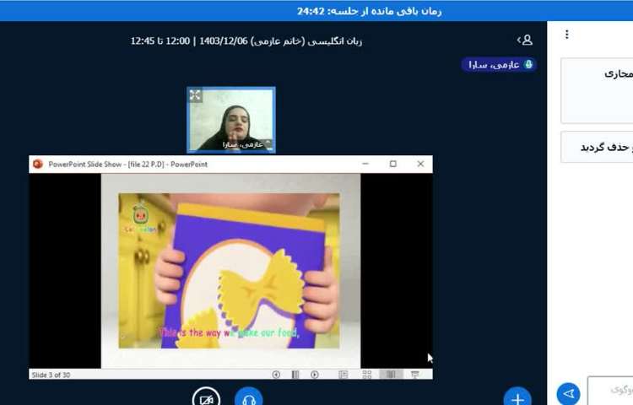Switch to Normal view in PowerPoint
633x405 pixels.
tap(344, 375)
